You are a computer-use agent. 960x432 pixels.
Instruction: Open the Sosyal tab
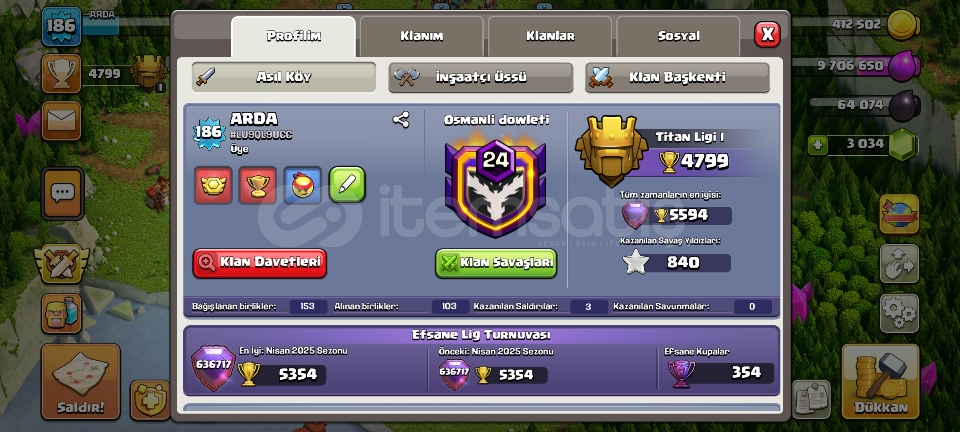coord(678,36)
